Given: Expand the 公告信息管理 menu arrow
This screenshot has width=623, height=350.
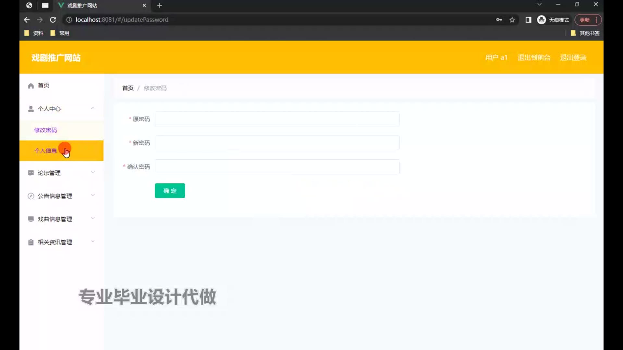Looking at the screenshot, I should tap(93, 195).
